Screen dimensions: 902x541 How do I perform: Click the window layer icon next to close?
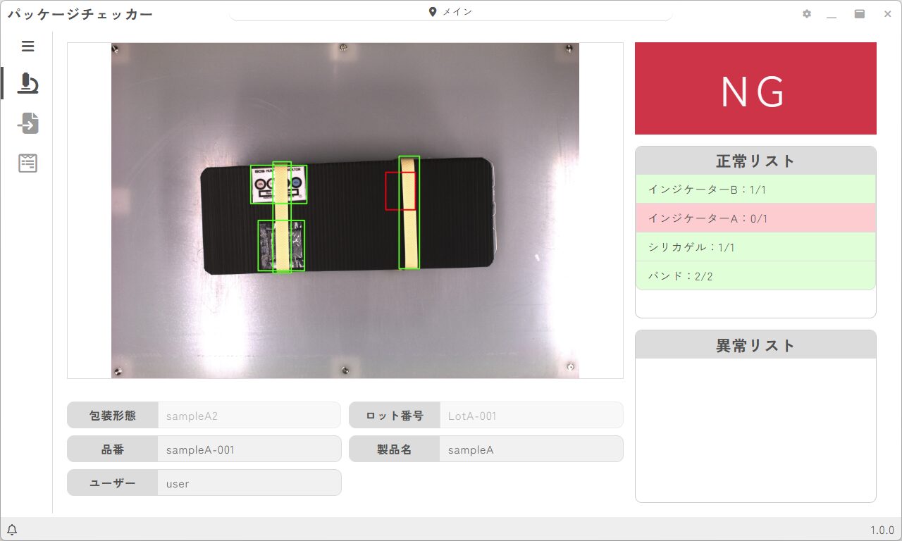click(x=860, y=13)
